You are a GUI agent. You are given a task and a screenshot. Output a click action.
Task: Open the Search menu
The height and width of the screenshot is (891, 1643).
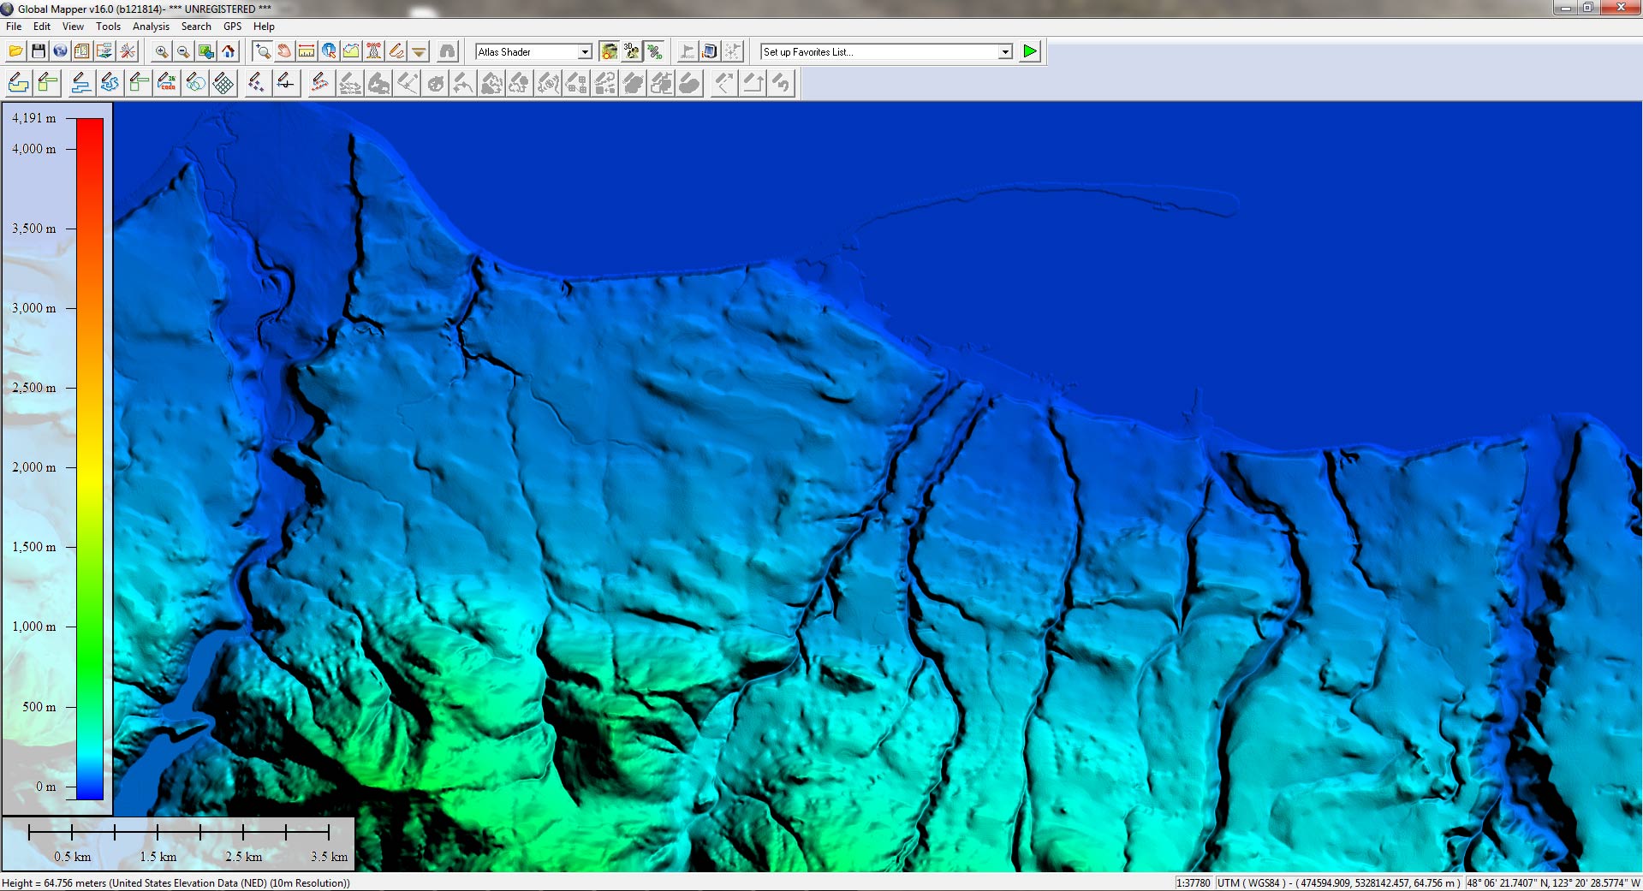coord(196,27)
